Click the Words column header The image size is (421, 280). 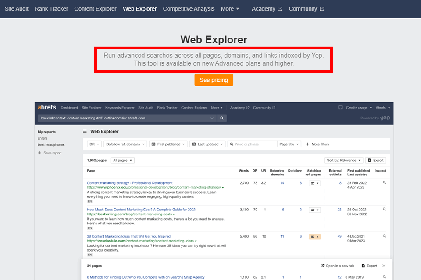coord(243,171)
